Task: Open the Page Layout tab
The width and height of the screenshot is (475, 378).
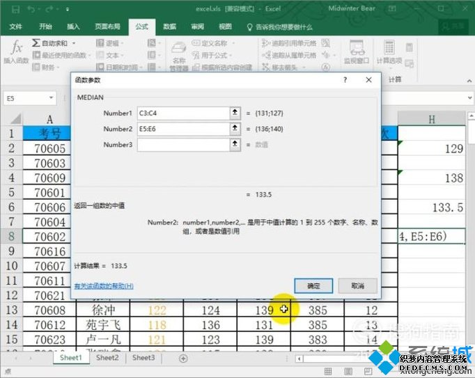Action: [107, 26]
